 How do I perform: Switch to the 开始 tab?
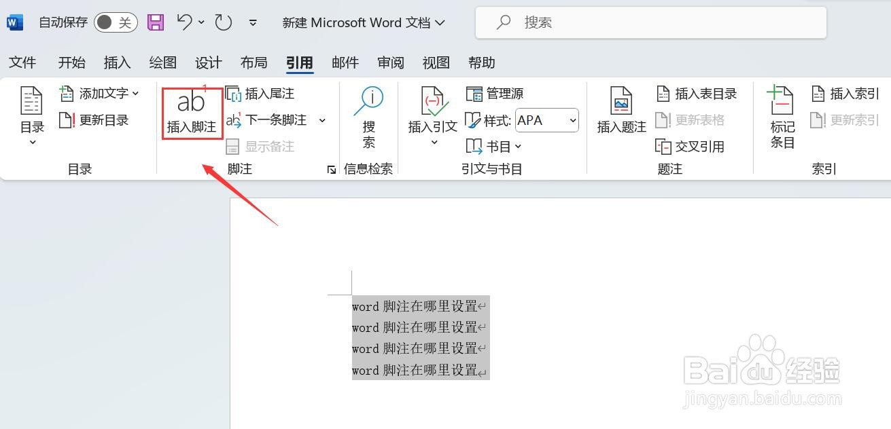click(x=72, y=62)
